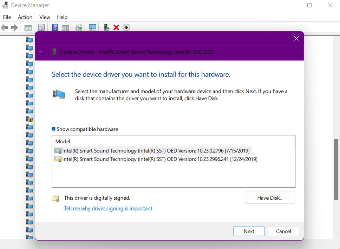
Task: Click the computer tower icon with green arrow
Action: click(x=106, y=27)
